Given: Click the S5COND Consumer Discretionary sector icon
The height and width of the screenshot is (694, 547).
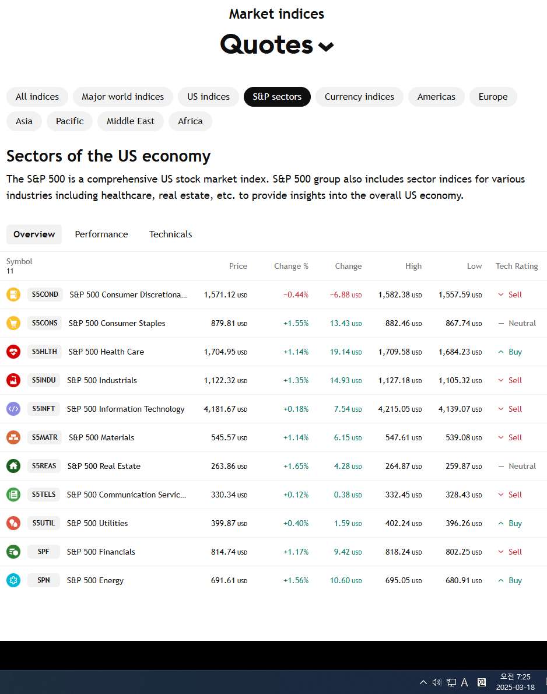Looking at the screenshot, I should point(13,295).
